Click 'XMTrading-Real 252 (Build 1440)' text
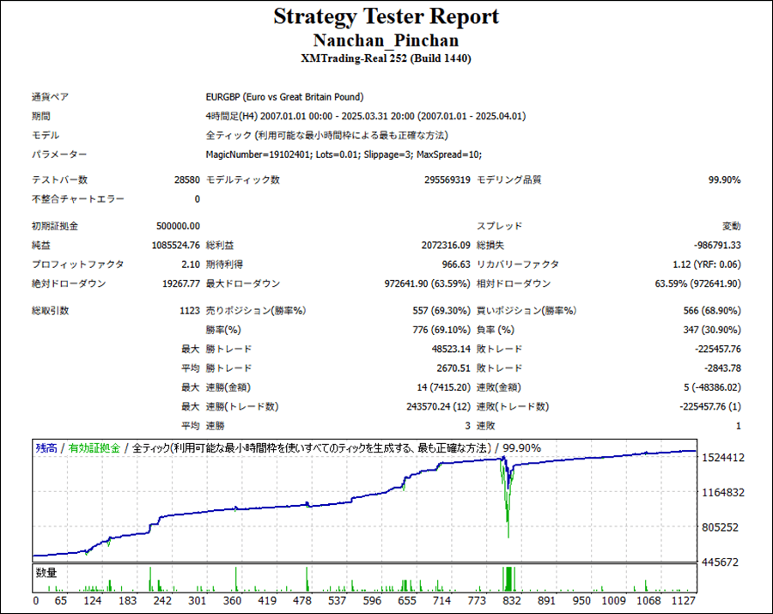Image resolution: width=773 pixels, height=614 pixels. [x=386, y=58]
